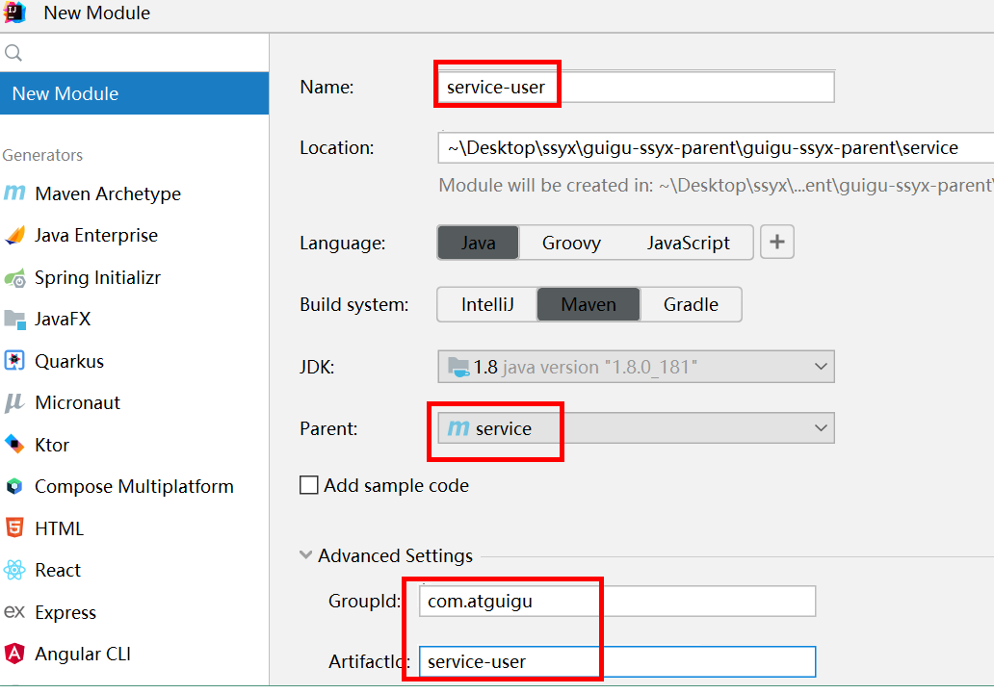Choose Micronaut from the generators list
Image resolution: width=994 pixels, height=694 pixels.
(77, 403)
